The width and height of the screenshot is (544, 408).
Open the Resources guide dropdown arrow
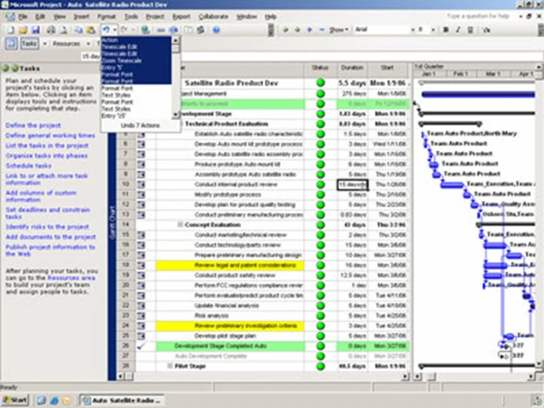click(88, 44)
